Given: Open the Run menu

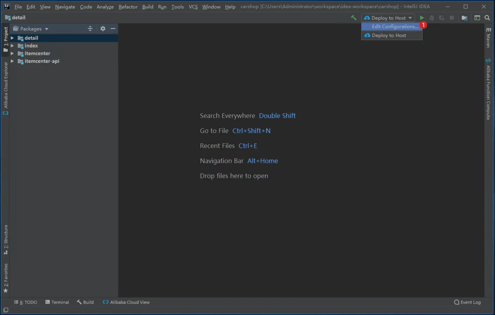Looking at the screenshot, I should [162, 7].
